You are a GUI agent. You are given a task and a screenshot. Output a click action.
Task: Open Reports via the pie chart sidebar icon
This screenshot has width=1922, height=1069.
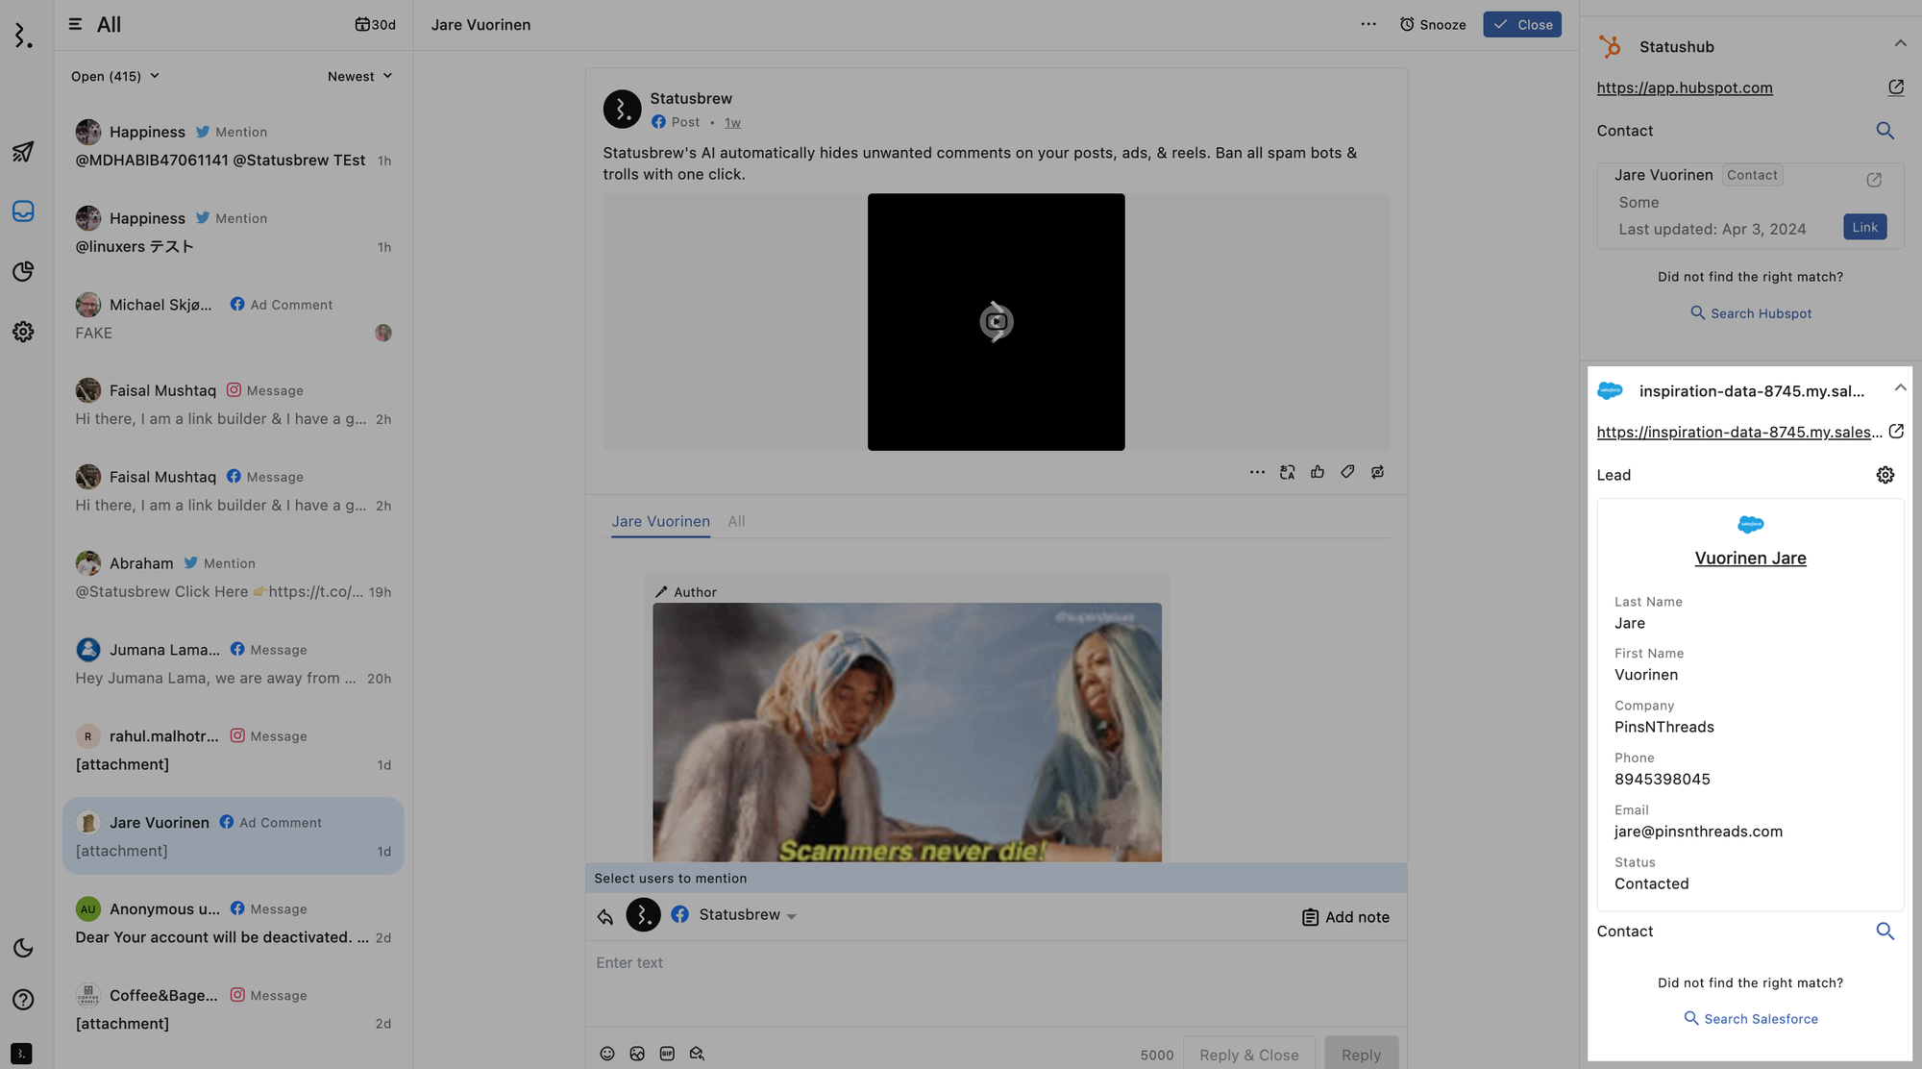click(23, 272)
